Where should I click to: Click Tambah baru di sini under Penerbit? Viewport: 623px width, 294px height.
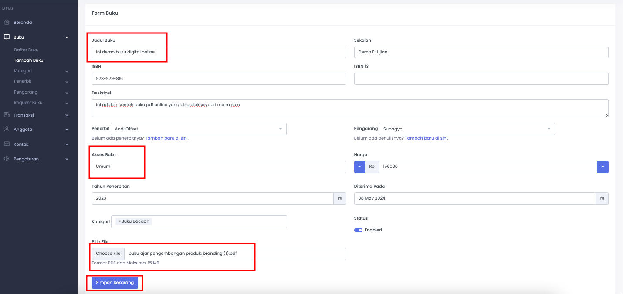[x=166, y=138]
